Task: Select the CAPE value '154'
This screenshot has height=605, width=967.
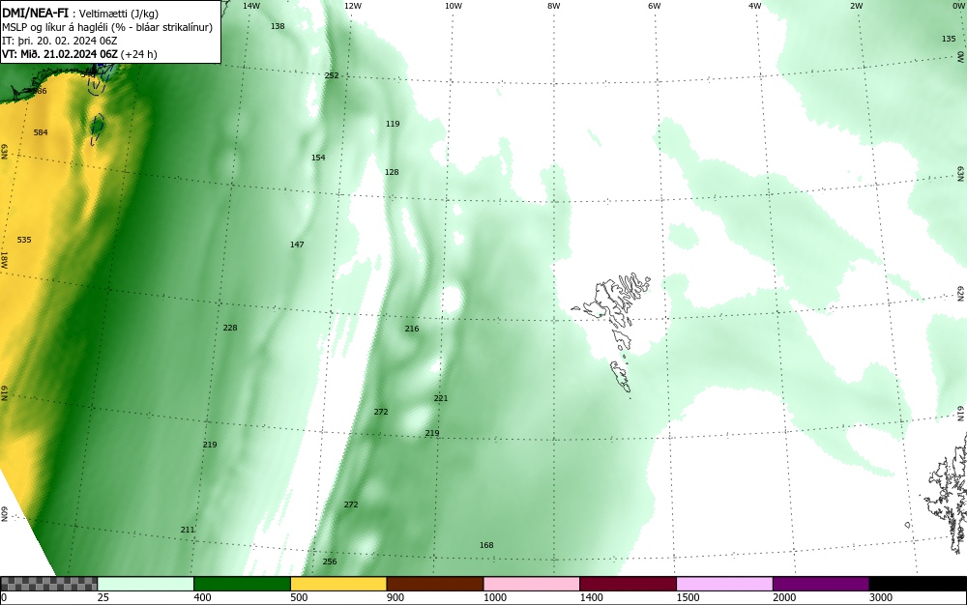Action: (x=318, y=158)
